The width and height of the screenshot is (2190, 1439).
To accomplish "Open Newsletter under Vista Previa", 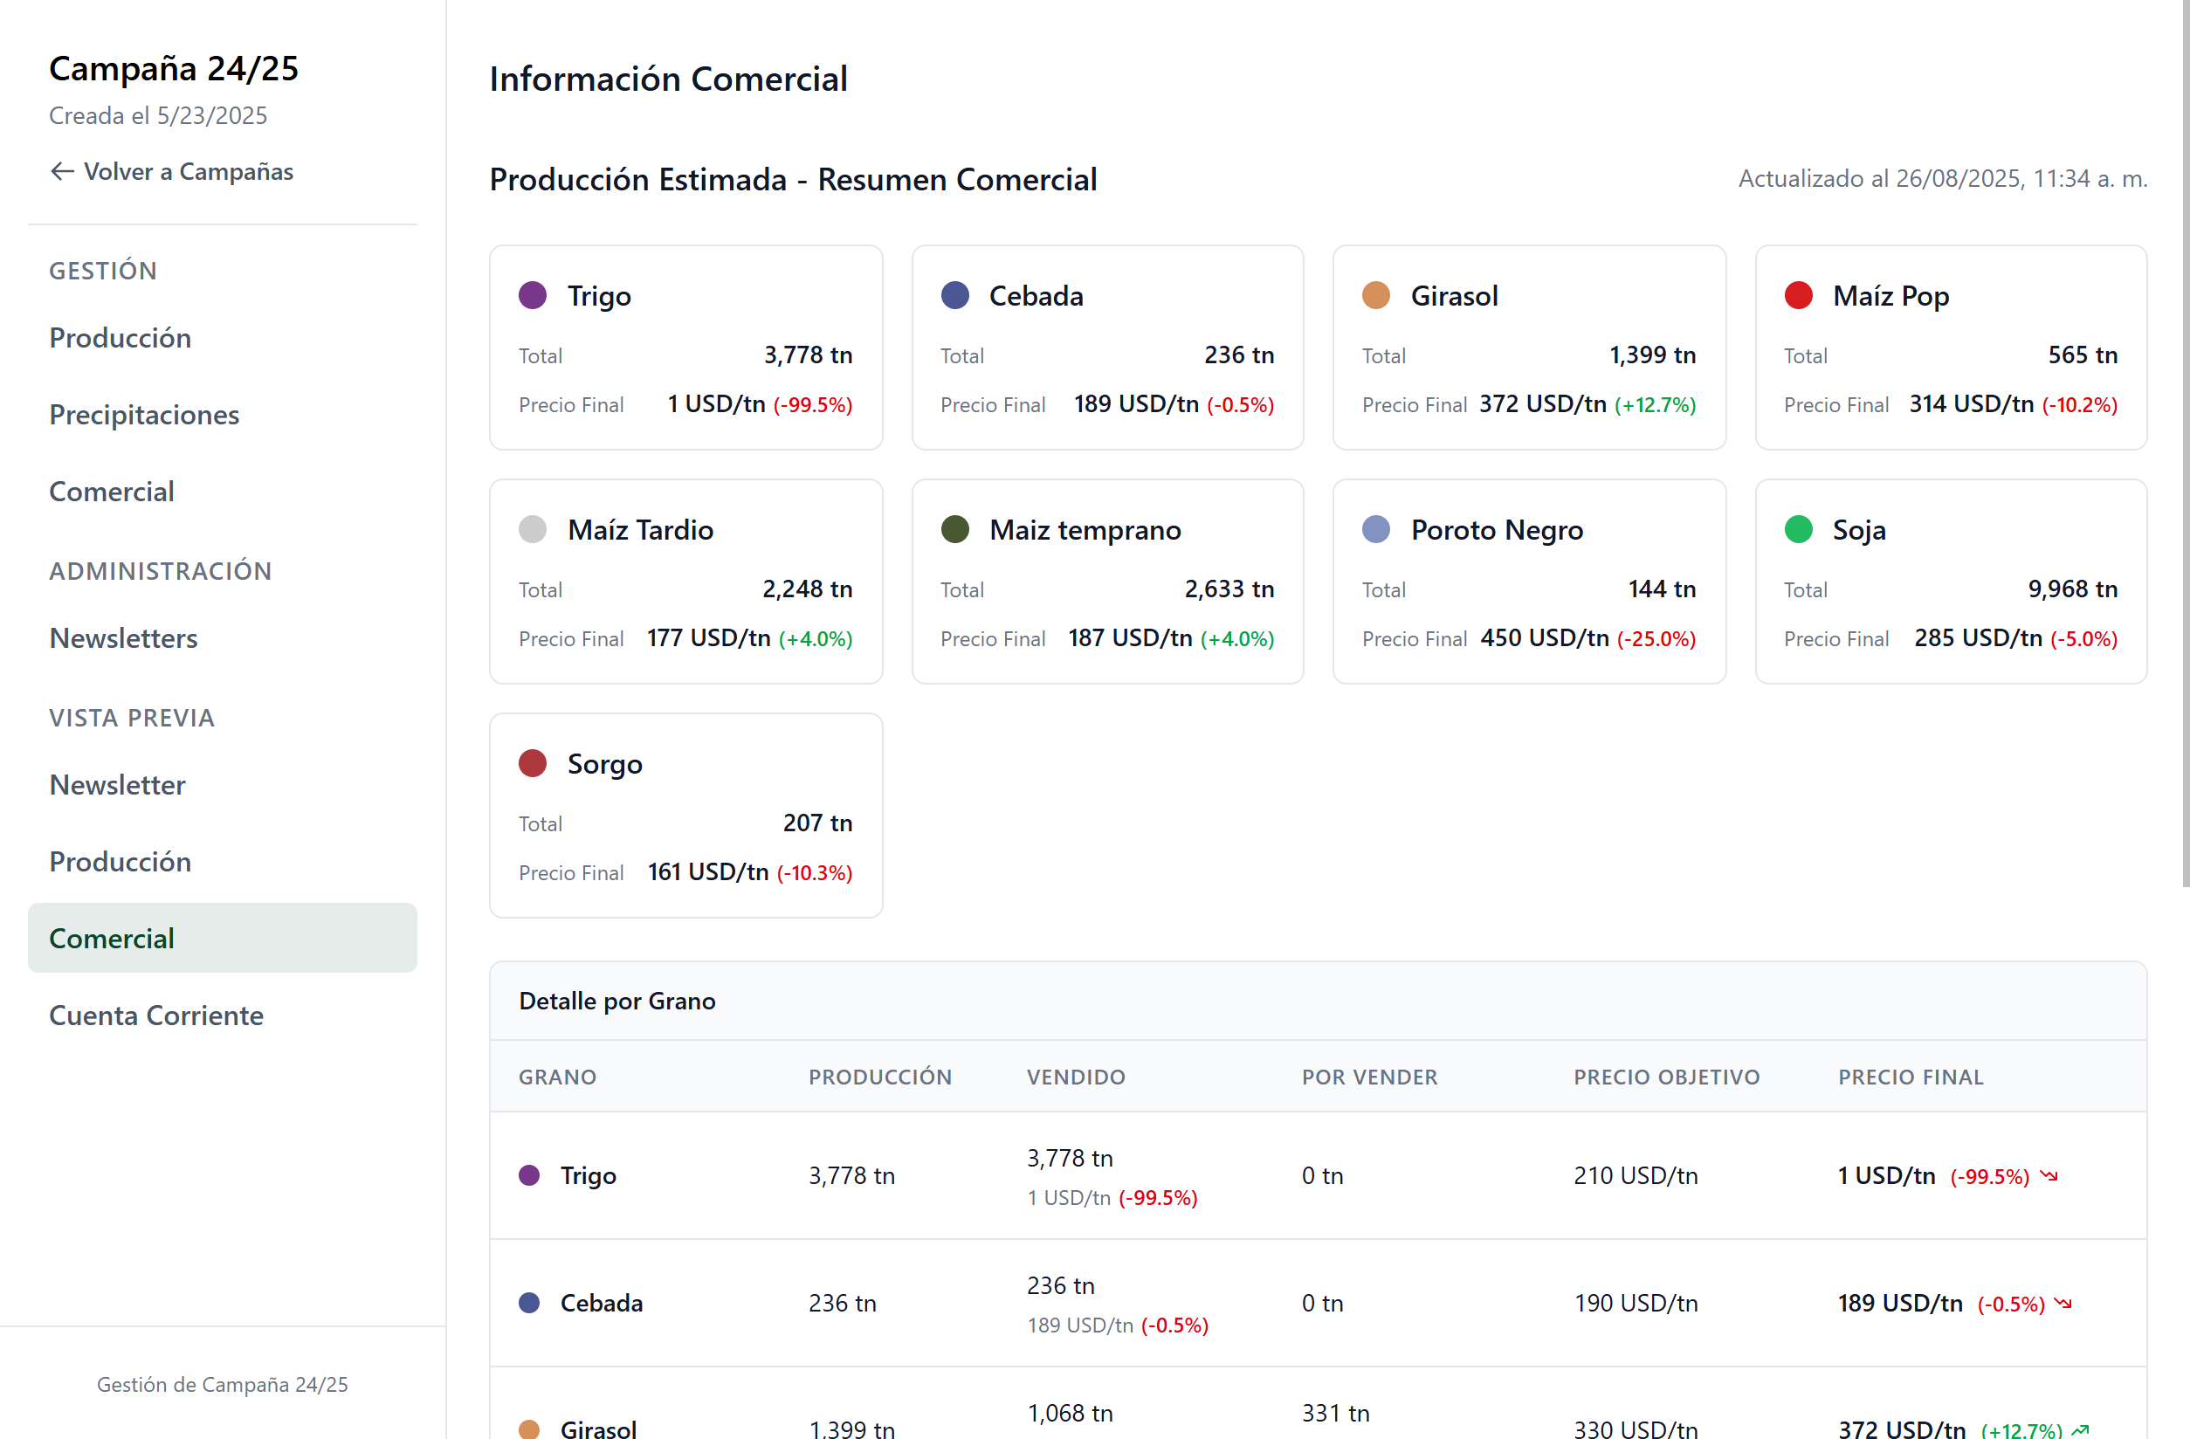I will click(117, 784).
